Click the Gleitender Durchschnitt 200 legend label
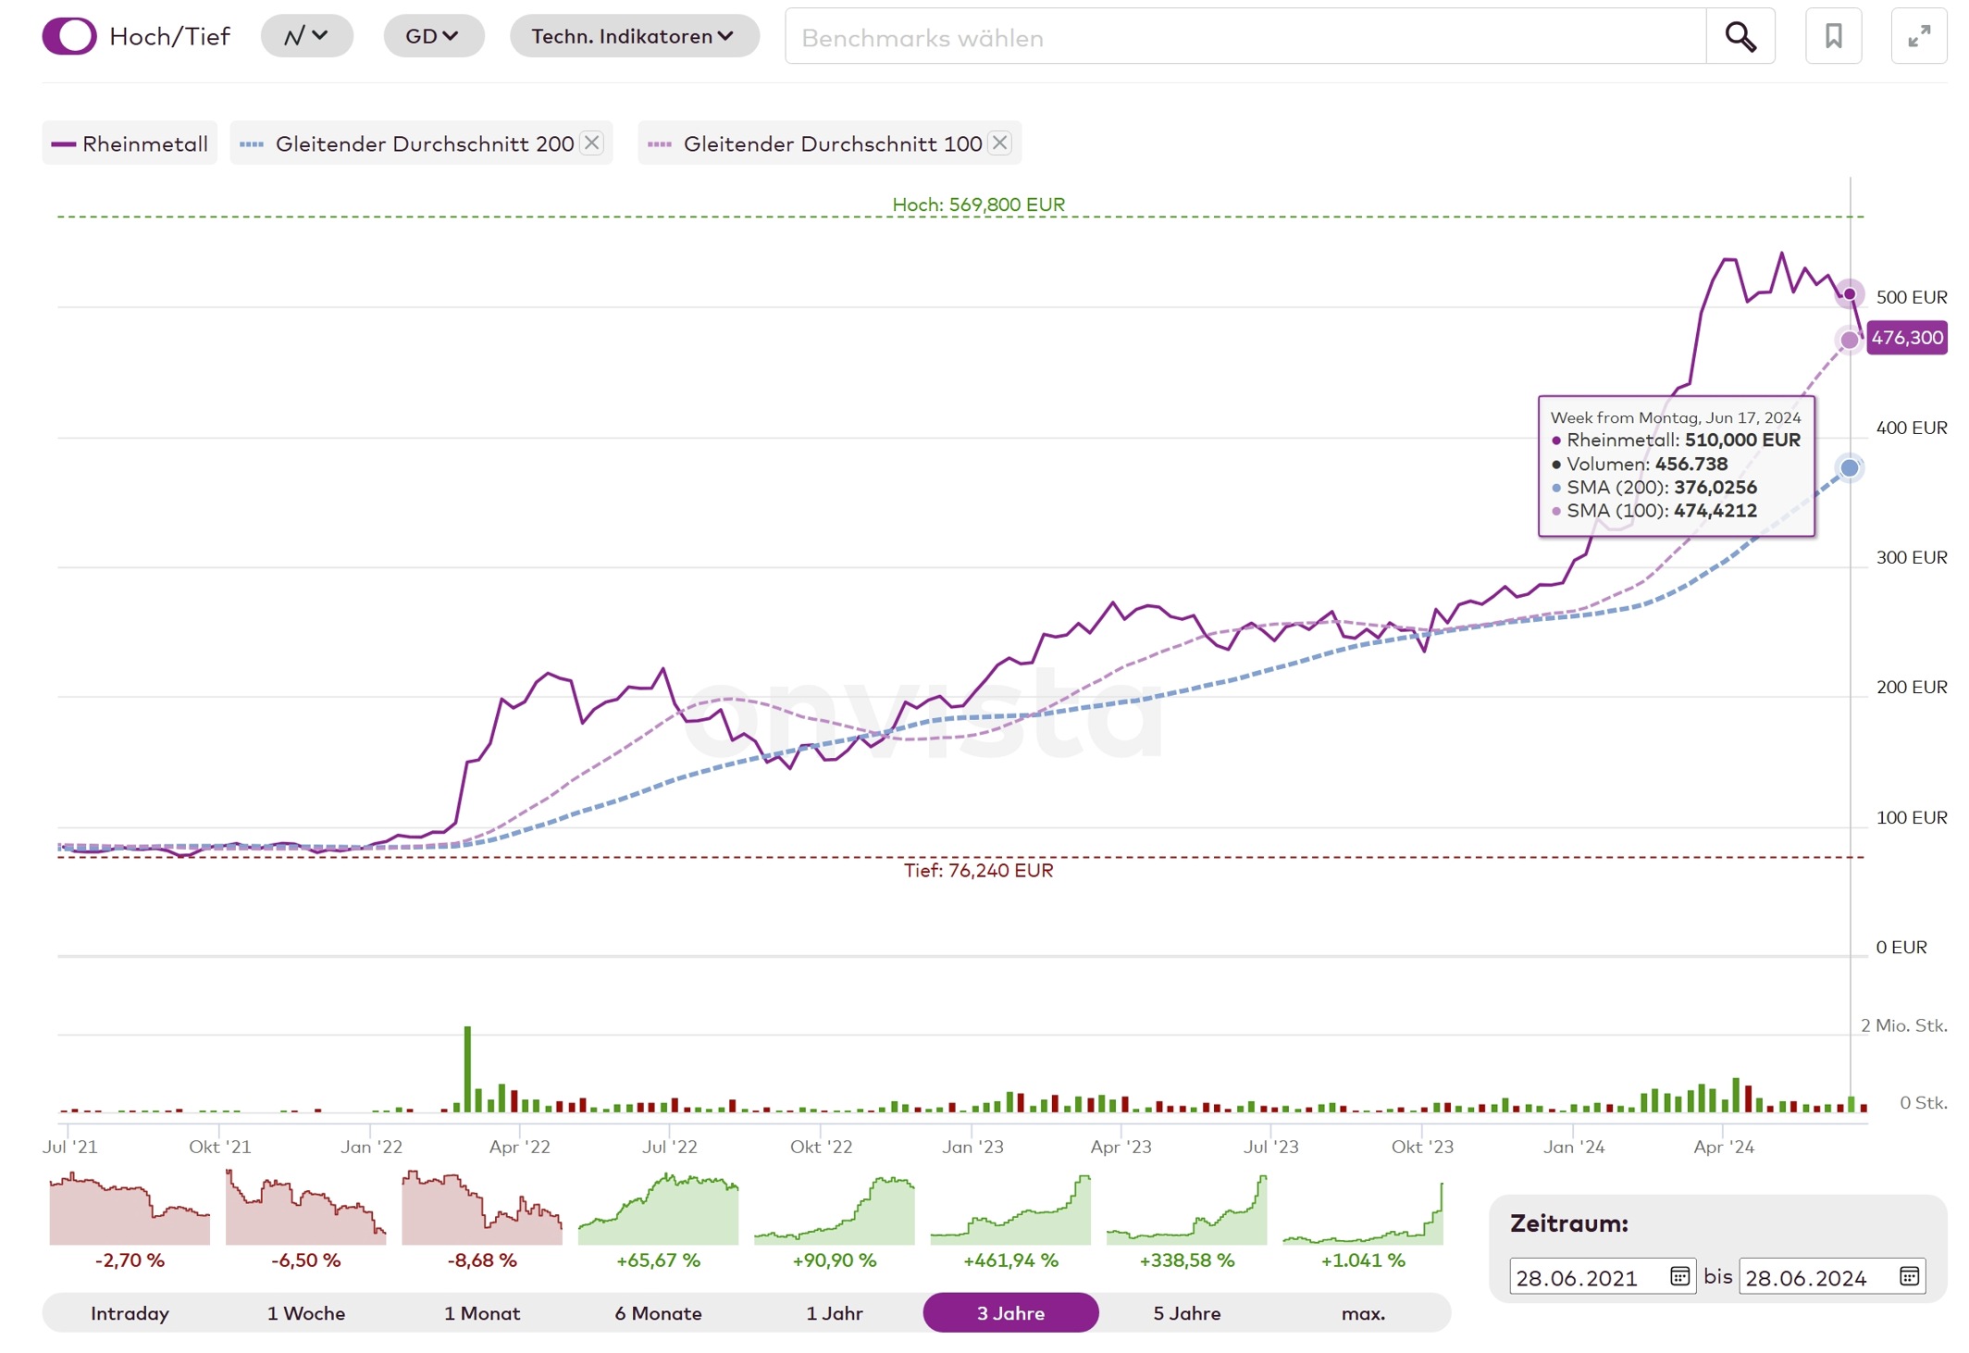Image resolution: width=1969 pixels, height=1353 pixels. [425, 143]
